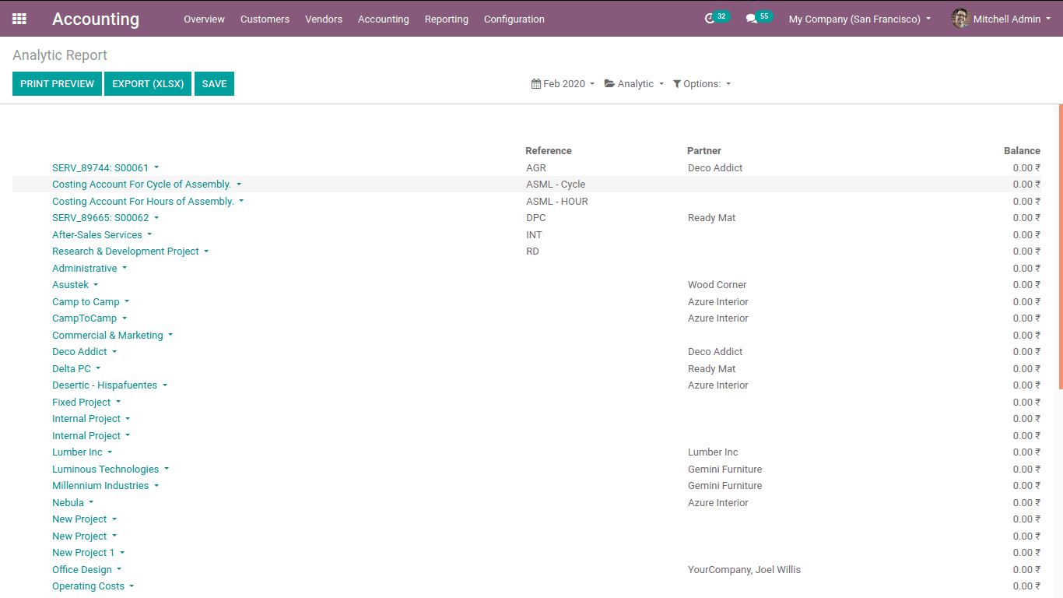
Task: Click the AGR reference cell
Action: click(536, 167)
